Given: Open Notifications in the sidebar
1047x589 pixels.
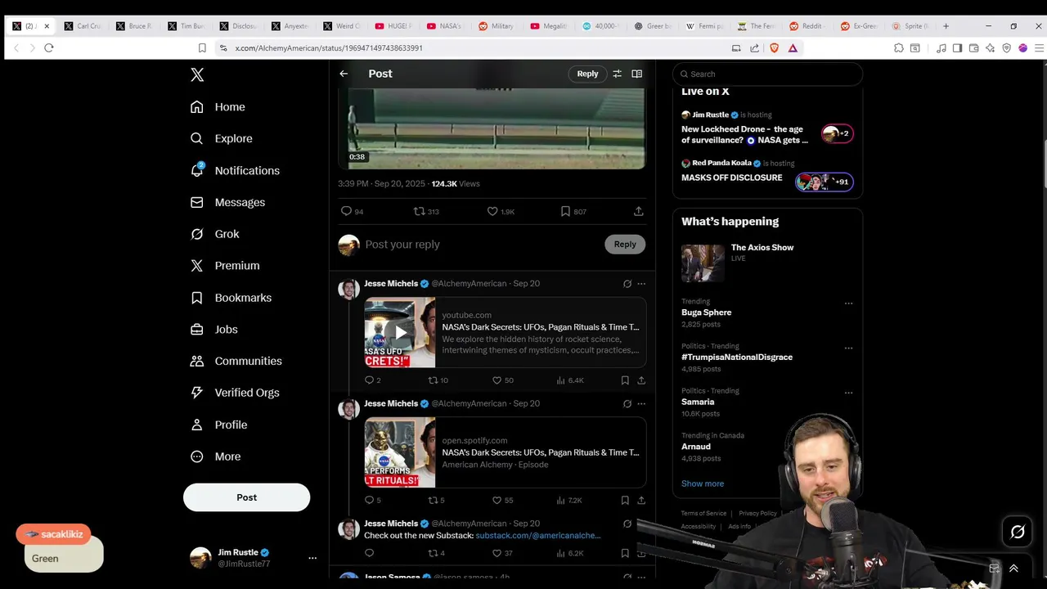Looking at the screenshot, I should 235,170.
